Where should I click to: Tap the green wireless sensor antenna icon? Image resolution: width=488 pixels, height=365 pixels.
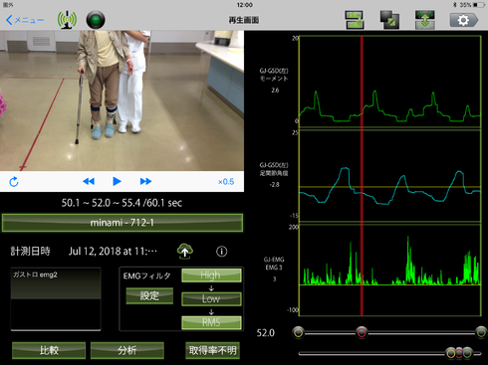pos(67,20)
